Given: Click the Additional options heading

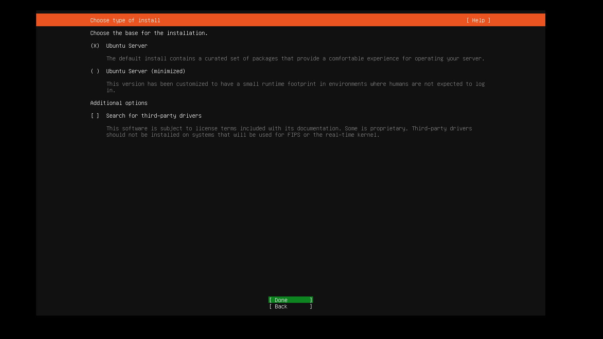Looking at the screenshot, I should click(x=119, y=103).
